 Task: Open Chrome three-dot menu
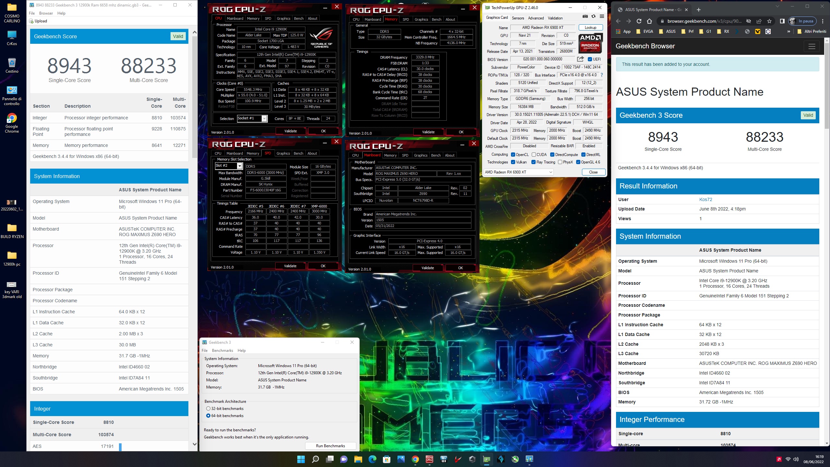pos(823,21)
